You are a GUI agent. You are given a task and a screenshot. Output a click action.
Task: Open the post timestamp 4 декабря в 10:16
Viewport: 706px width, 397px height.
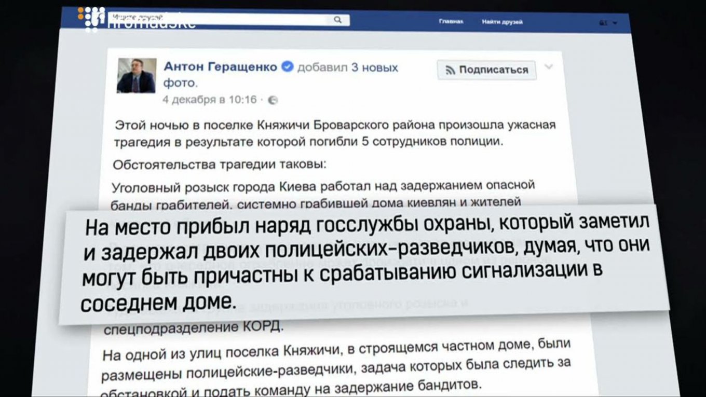[210, 100]
